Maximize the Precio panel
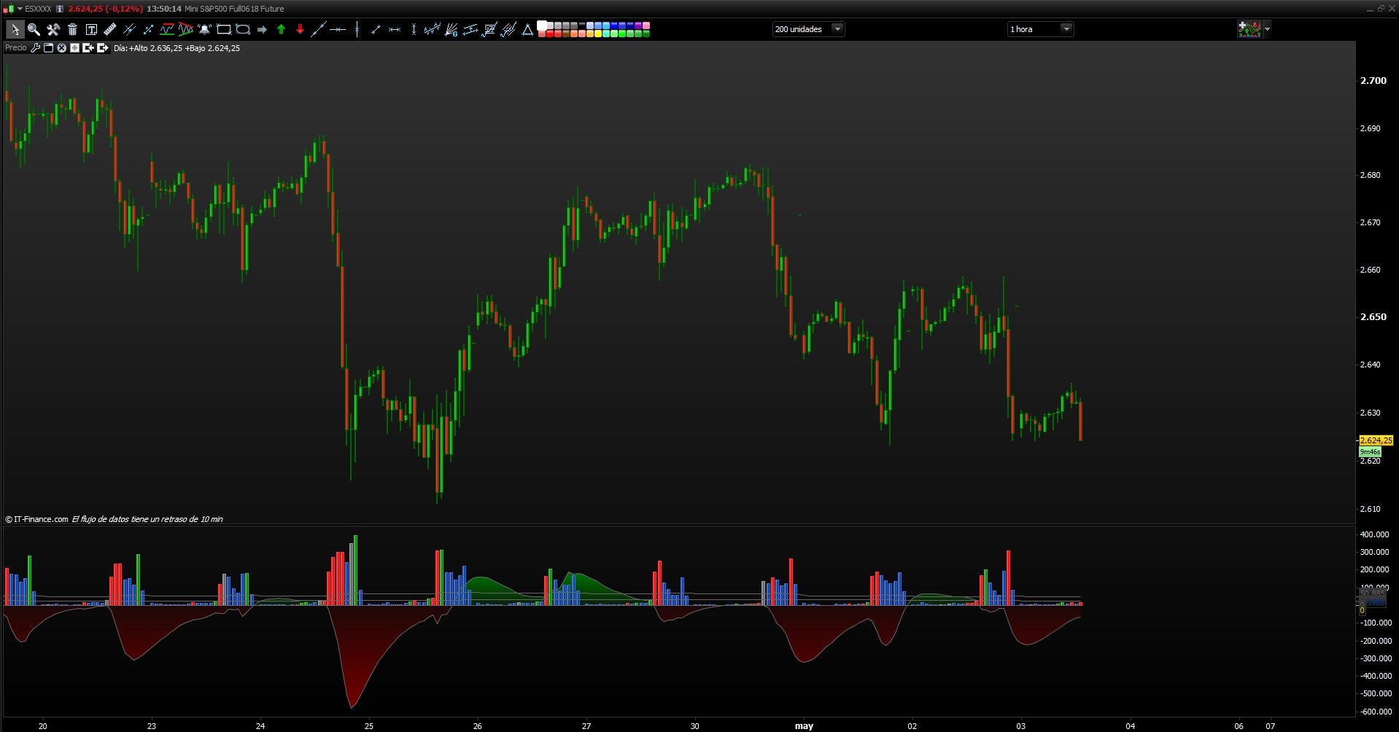The image size is (1399, 732). coord(74,48)
